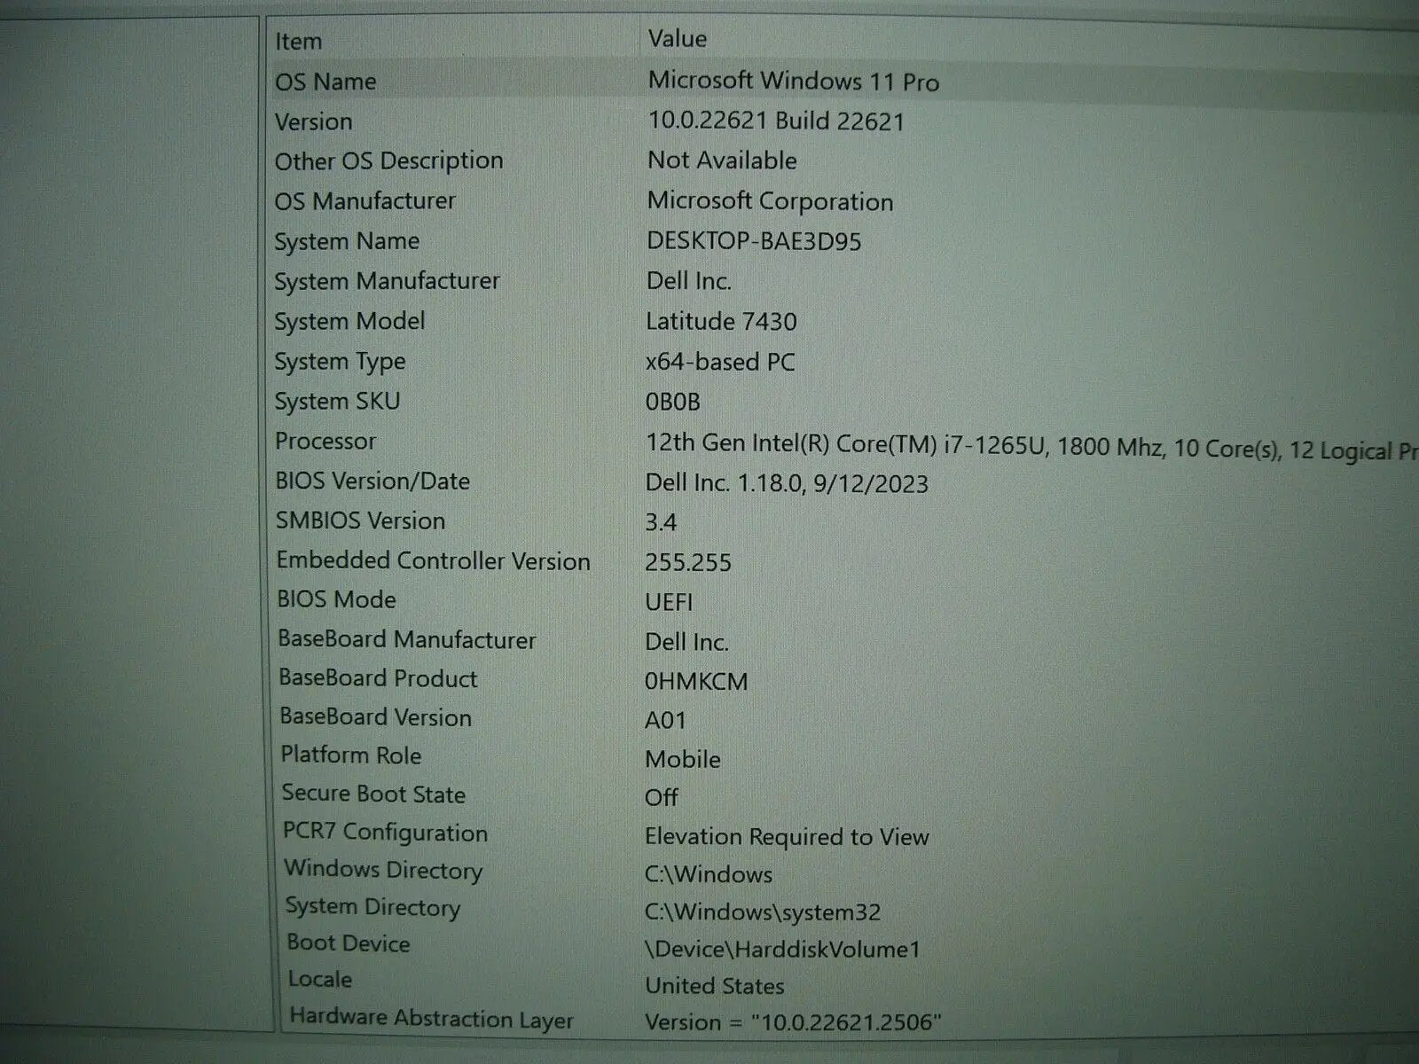Select 'Microsoft Windows 11 Pro' value

[794, 81]
